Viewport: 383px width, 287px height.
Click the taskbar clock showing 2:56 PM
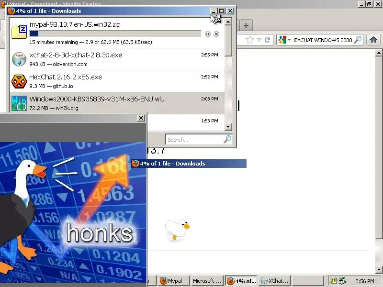click(365, 281)
